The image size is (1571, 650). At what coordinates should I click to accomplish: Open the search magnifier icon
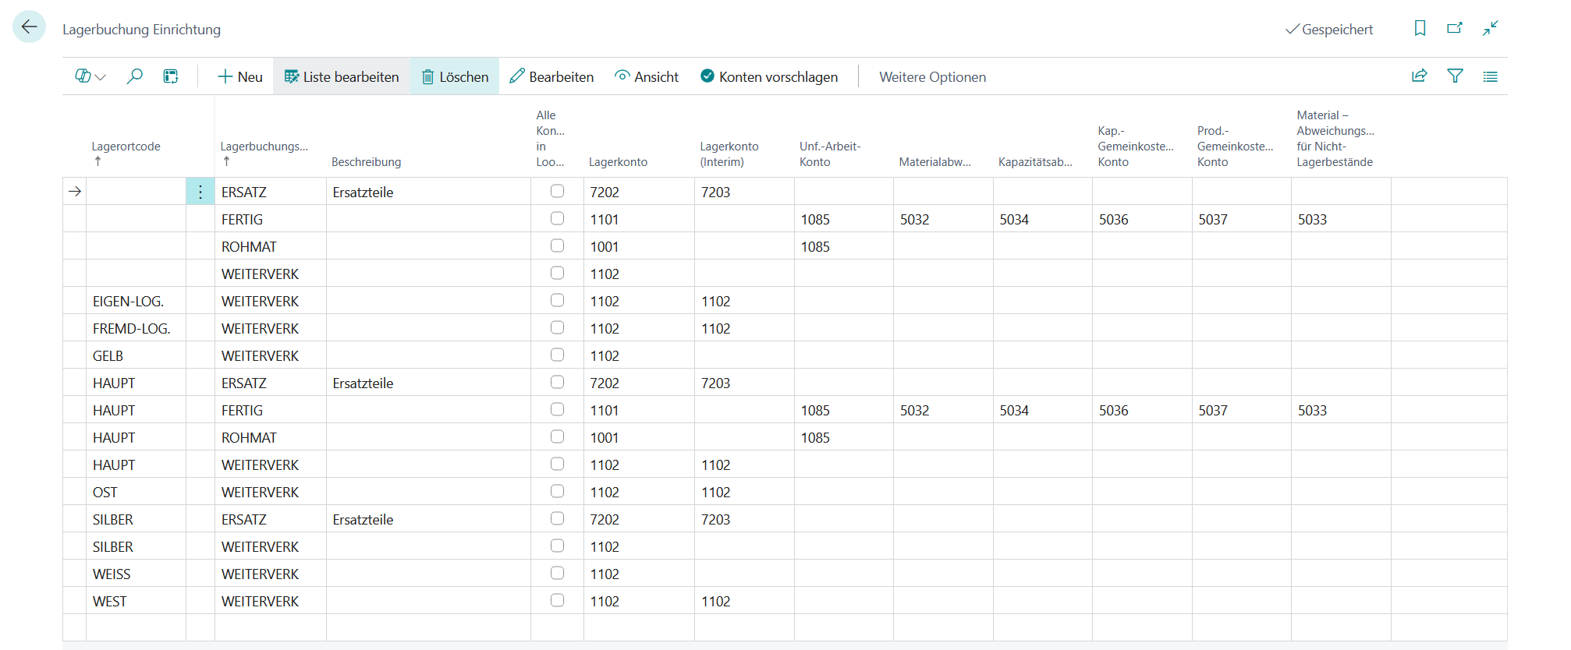(135, 76)
